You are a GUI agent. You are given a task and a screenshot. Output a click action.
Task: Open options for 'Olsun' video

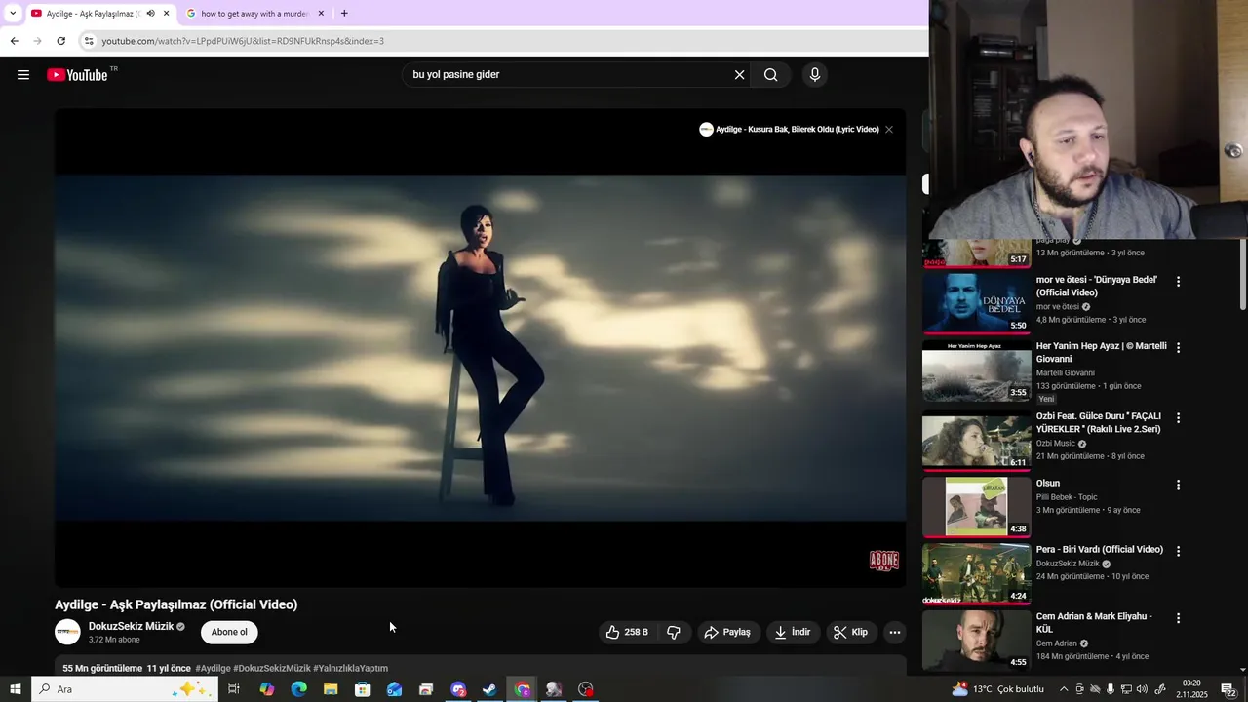coord(1178,485)
